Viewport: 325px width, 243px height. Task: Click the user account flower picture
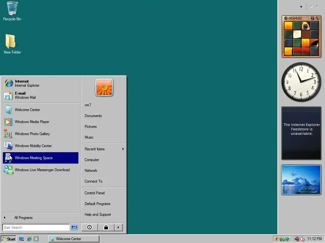(x=104, y=87)
